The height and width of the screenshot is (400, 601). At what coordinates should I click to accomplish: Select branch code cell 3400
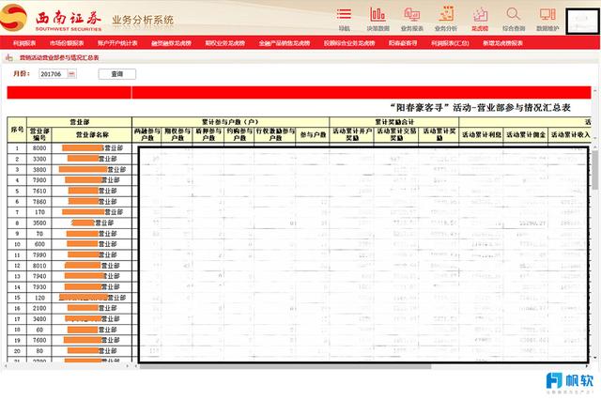(x=39, y=318)
